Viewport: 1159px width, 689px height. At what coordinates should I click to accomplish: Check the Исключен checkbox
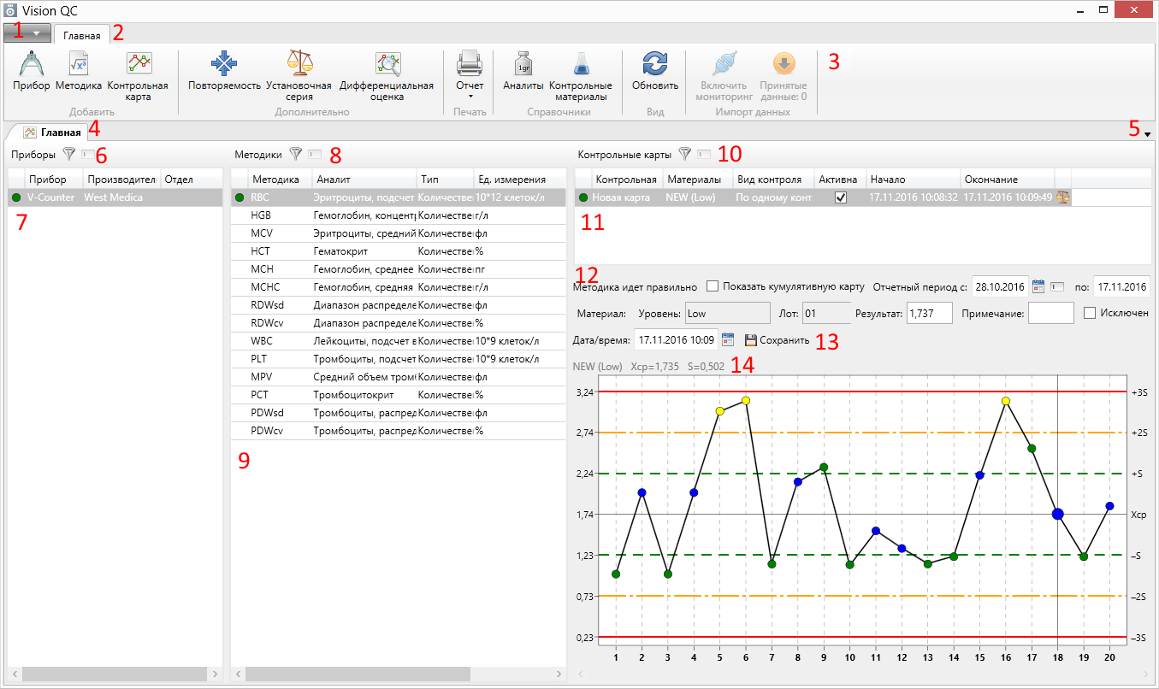tap(1090, 313)
